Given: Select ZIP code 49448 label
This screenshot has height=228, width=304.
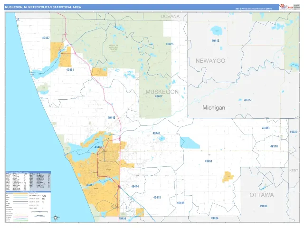Looking at the screenshot, I should (180, 203).
